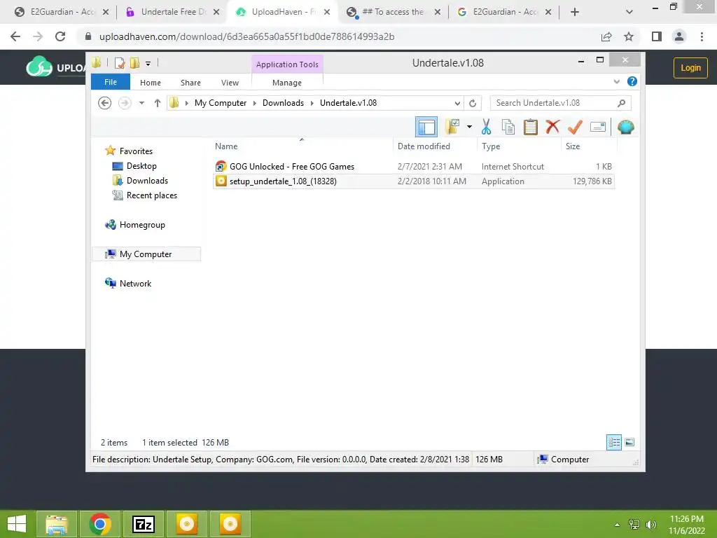This screenshot has width=717, height=538.
Task: Switch to details view icon
Action: click(x=613, y=443)
